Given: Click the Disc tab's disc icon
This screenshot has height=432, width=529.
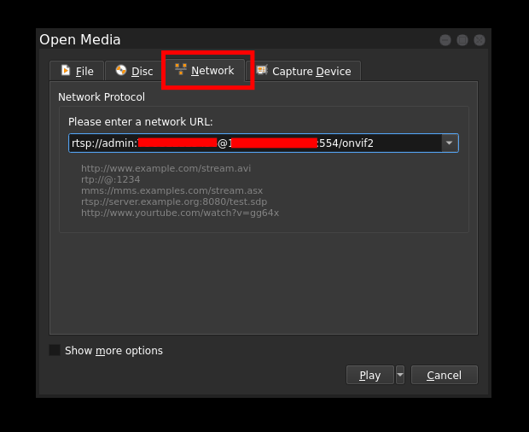Looking at the screenshot, I should 121,70.
